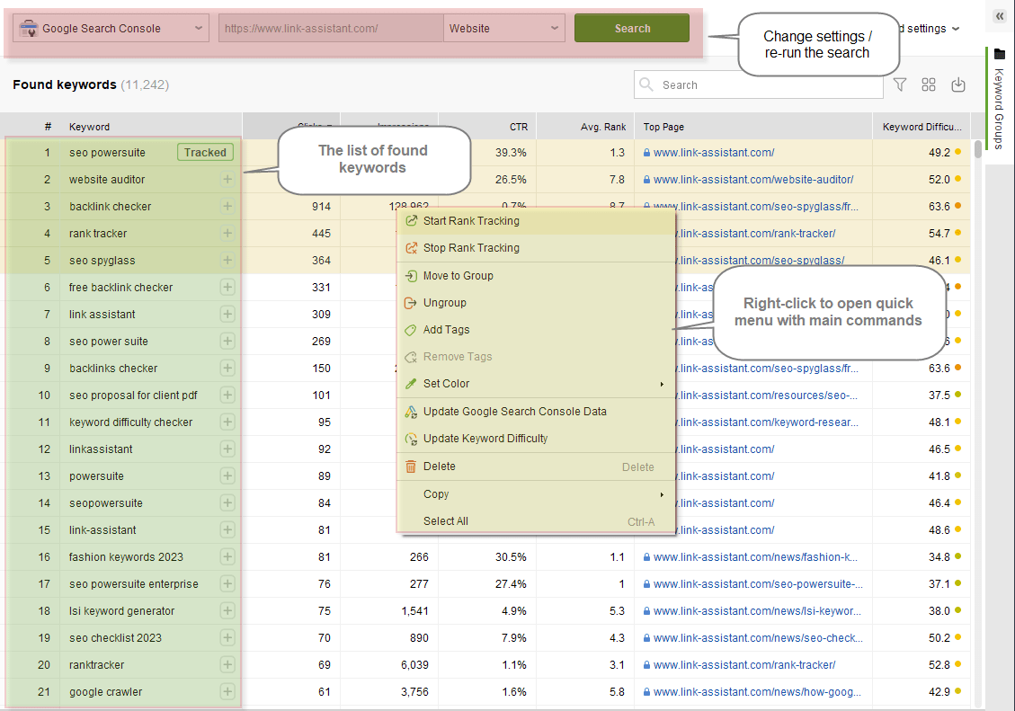Open the top page link for google crawler
Image resolution: width=1015 pixels, height=711 pixels.
pyautogui.click(x=757, y=691)
